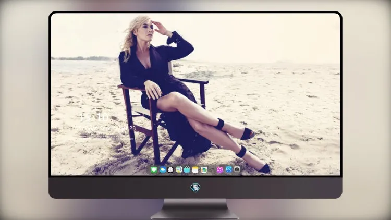
Task: Open the Clock app in dock
Action: click(x=170, y=170)
